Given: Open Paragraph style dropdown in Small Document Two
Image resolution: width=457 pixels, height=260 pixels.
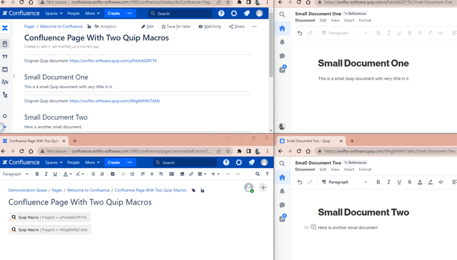Looking at the screenshot, I should pos(344,182).
